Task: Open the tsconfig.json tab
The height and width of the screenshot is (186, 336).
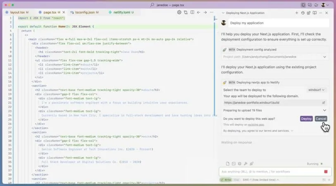Action: pyautogui.click(x=85, y=12)
